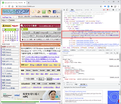Show more DevTools tabs chevron
121x104 pixels.
pyautogui.click(x=91, y=10)
